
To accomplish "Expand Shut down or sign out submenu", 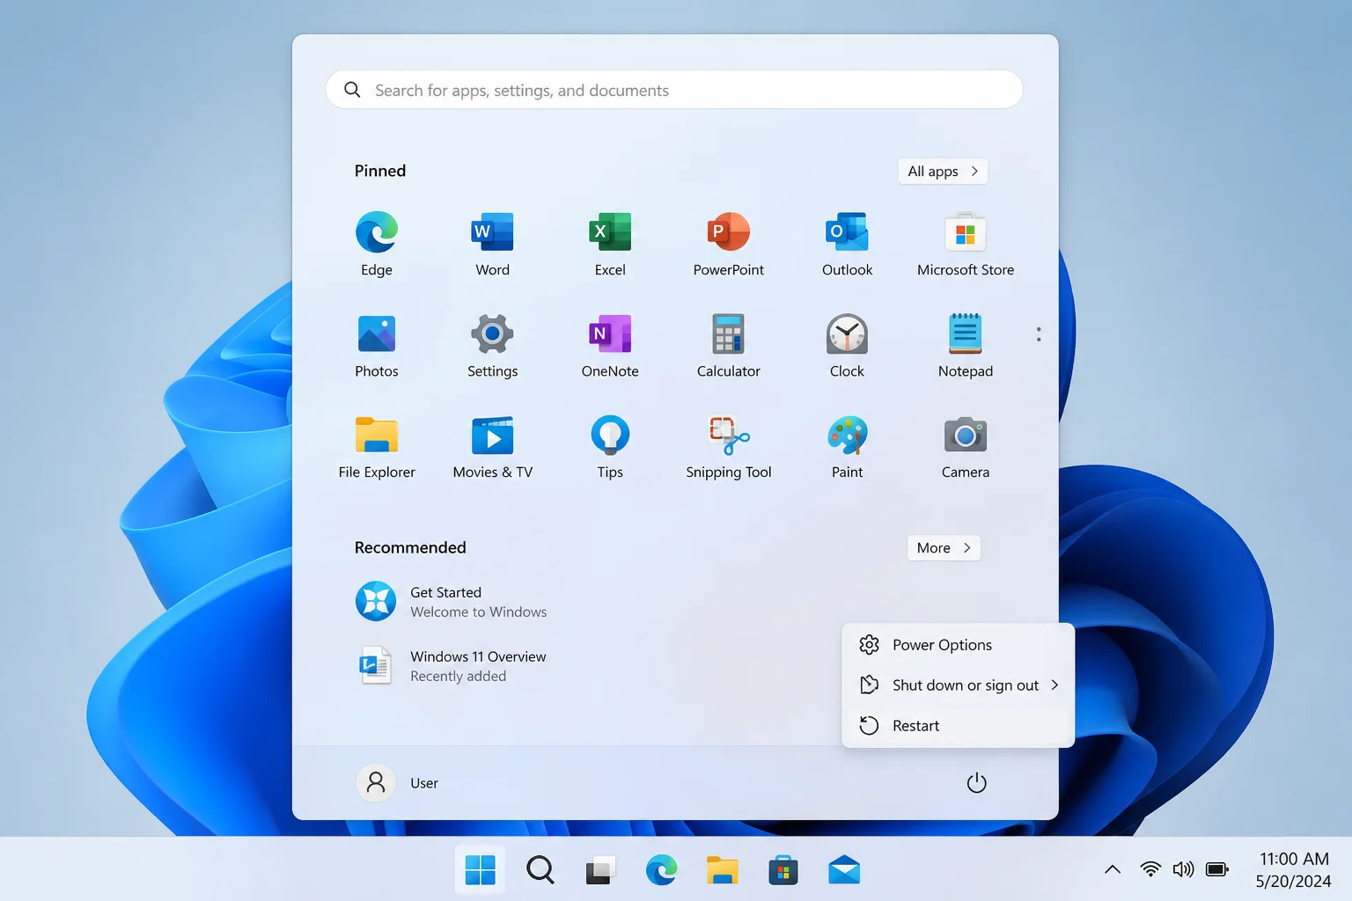I will point(959,685).
